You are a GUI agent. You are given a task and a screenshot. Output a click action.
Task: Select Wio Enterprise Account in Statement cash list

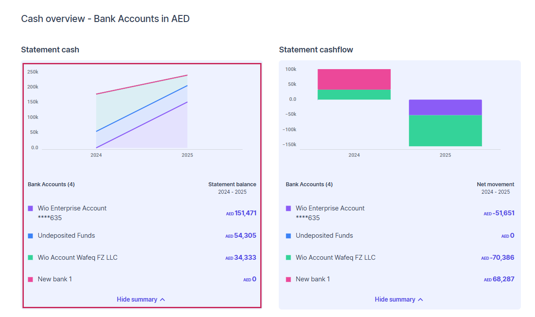click(x=72, y=208)
